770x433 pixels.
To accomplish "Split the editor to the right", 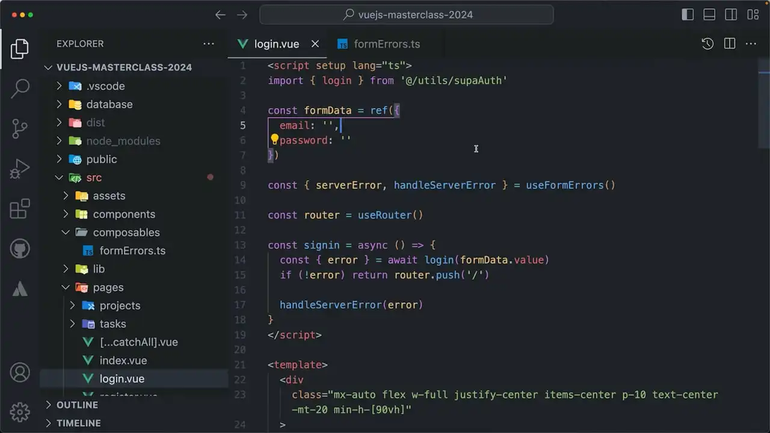I will pyautogui.click(x=730, y=44).
